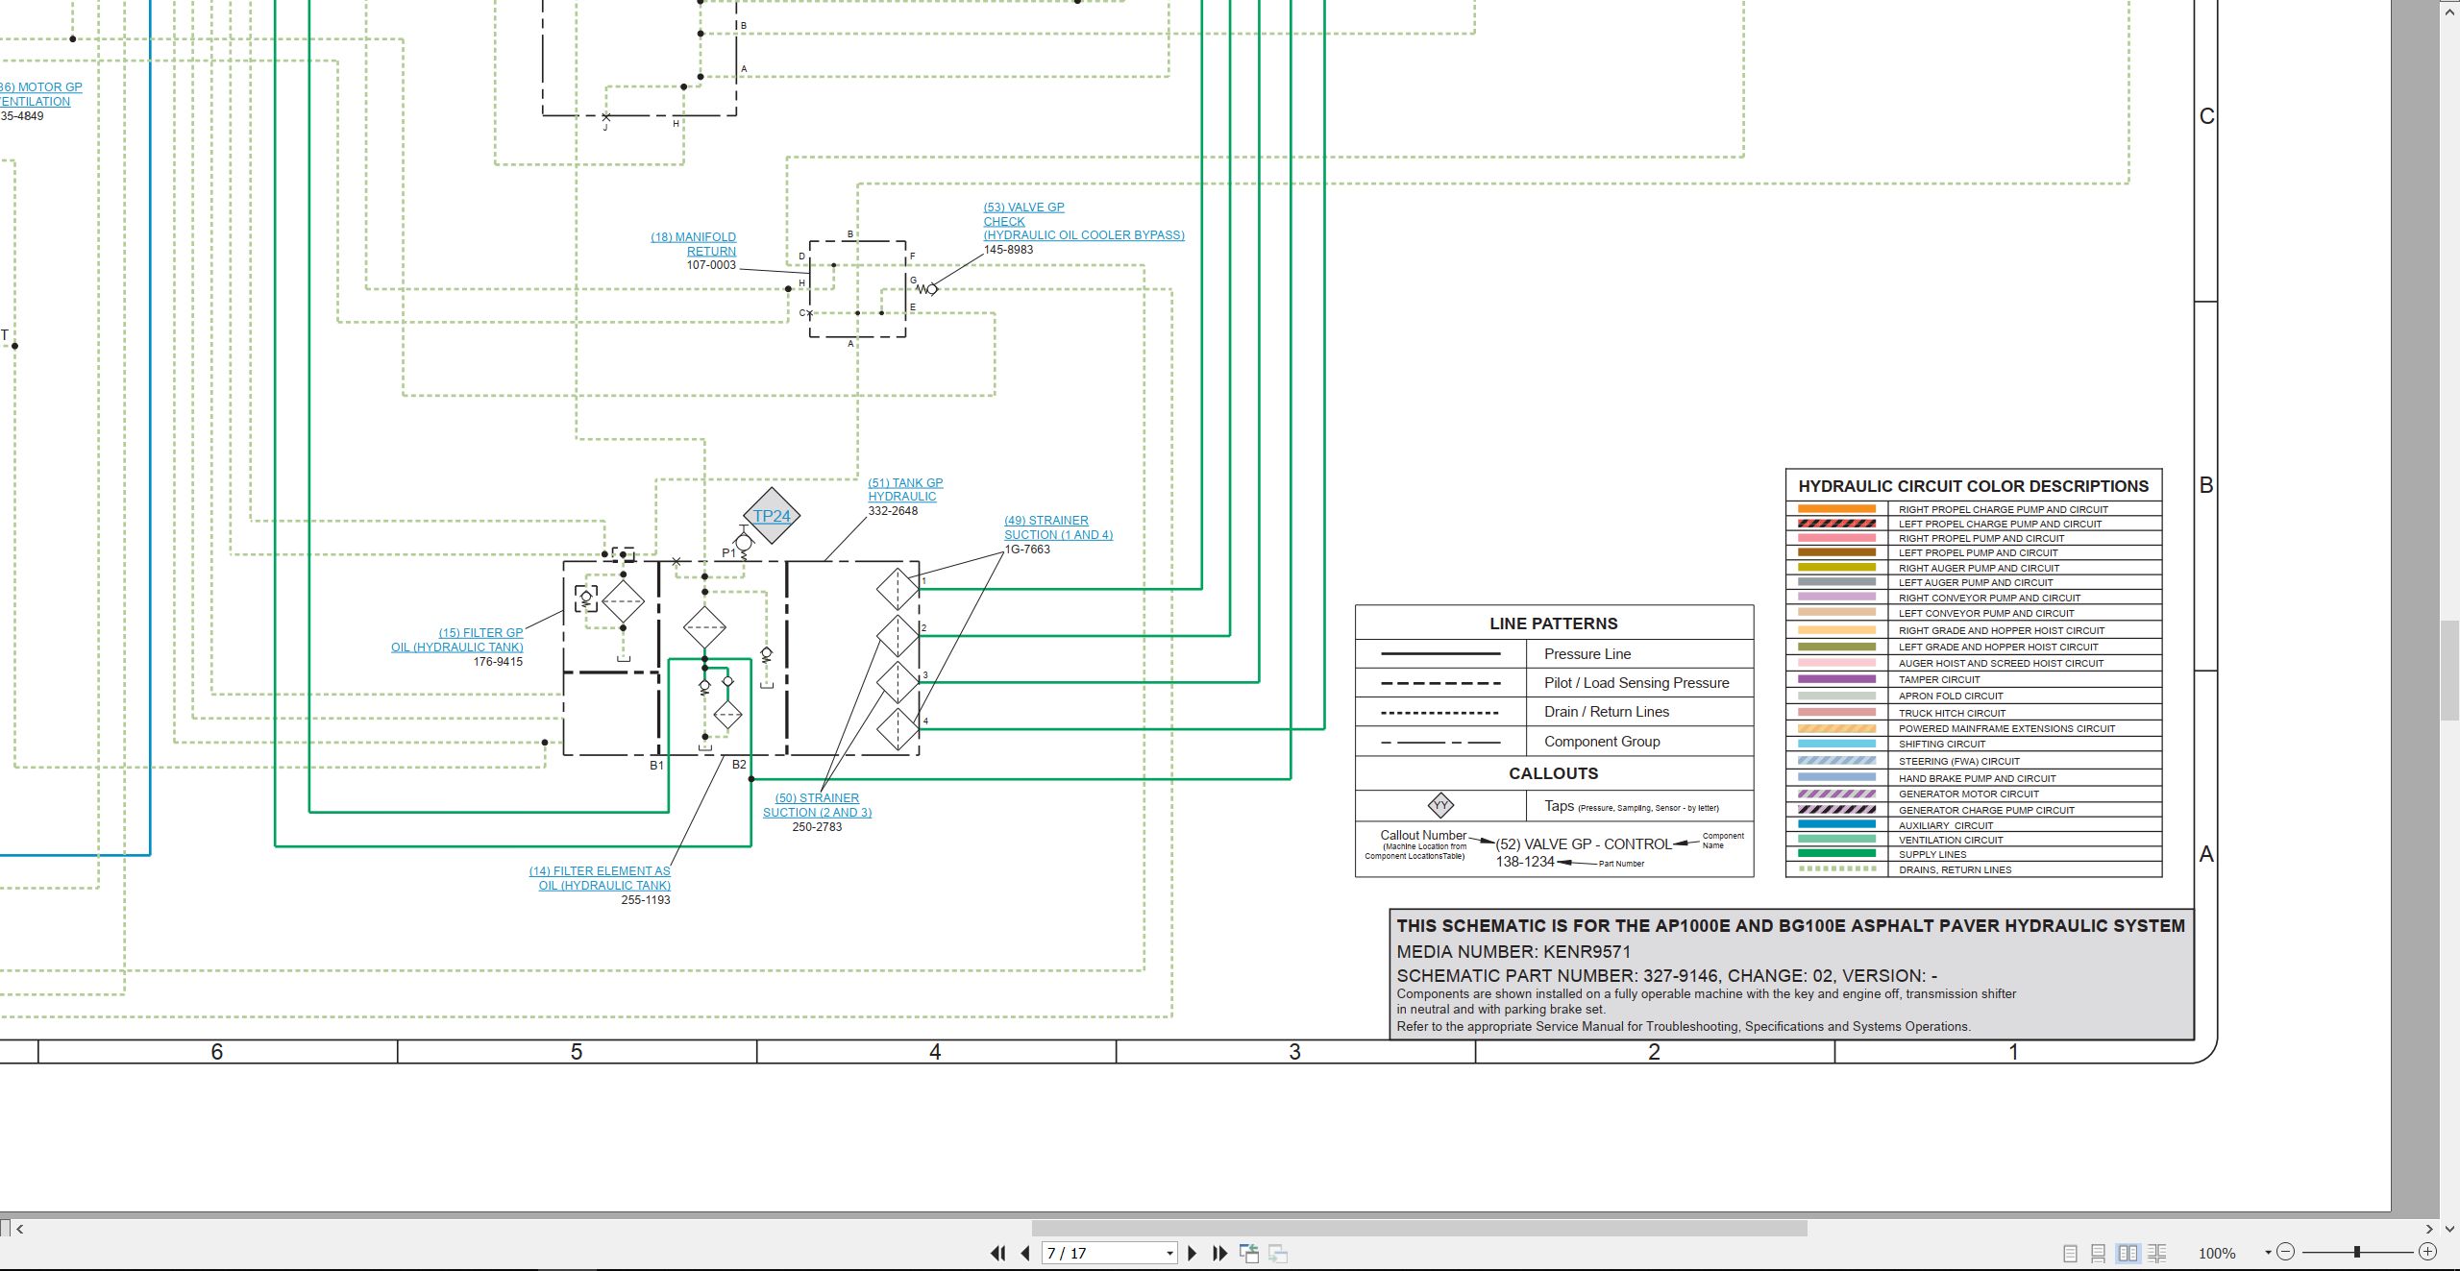Click part number 255-1193
The width and height of the screenshot is (2460, 1271).
click(646, 900)
